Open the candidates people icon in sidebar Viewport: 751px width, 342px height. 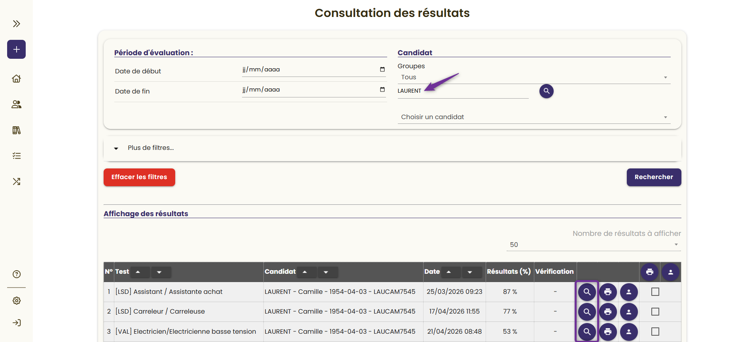[x=16, y=104]
